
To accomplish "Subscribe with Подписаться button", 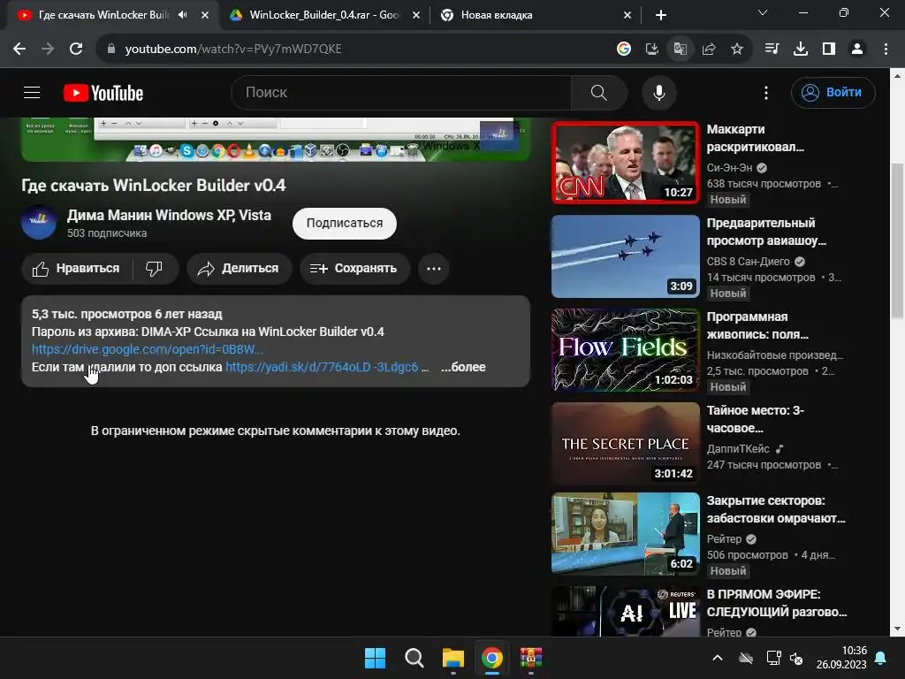I will [344, 224].
